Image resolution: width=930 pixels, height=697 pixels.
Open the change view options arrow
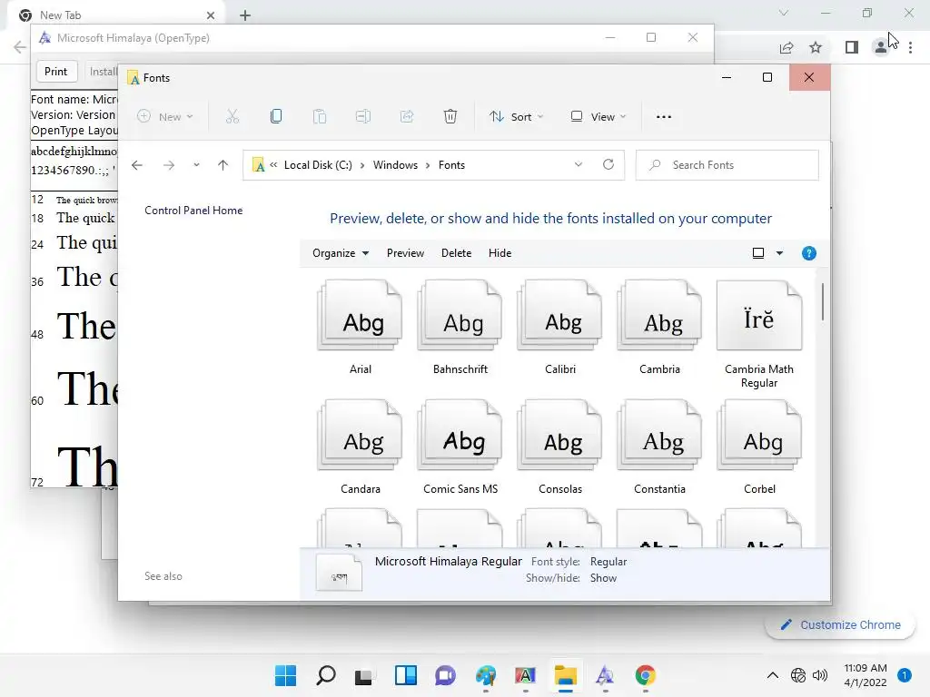click(x=780, y=254)
